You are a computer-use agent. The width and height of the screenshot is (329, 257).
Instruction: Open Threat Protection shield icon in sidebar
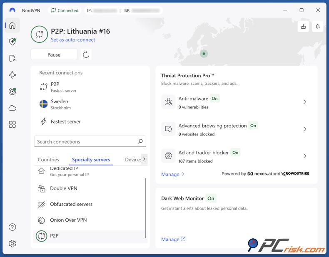(x=12, y=42)
